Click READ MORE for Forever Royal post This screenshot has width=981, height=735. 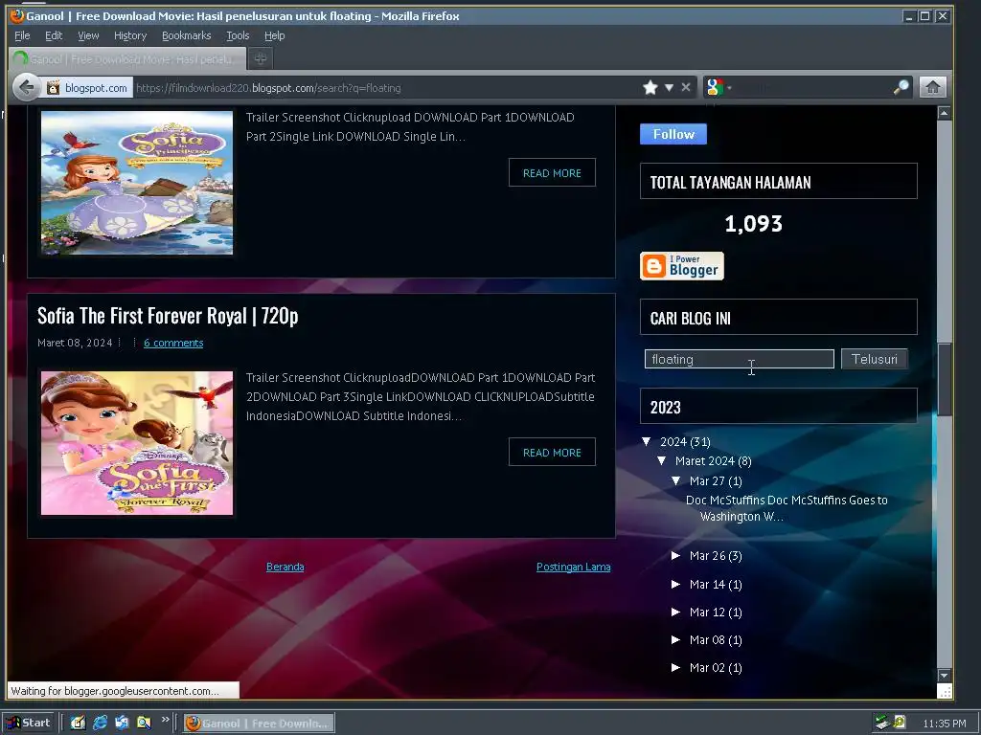[552, 452]
